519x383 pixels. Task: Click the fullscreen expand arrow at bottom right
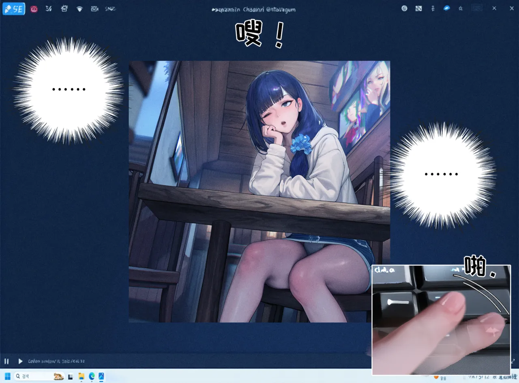[513, 361]
